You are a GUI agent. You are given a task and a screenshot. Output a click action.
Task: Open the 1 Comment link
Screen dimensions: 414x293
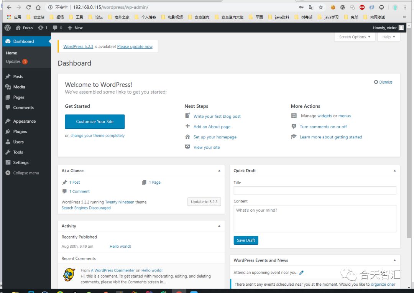[x=79, y=191]
